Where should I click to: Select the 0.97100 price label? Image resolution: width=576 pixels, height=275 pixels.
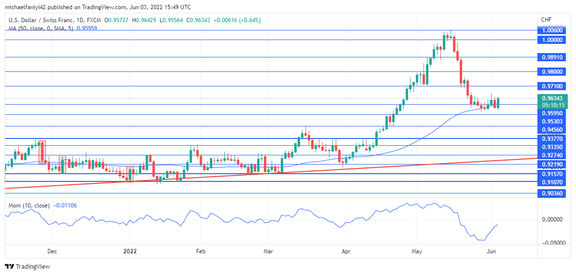(x=553, y=86)
